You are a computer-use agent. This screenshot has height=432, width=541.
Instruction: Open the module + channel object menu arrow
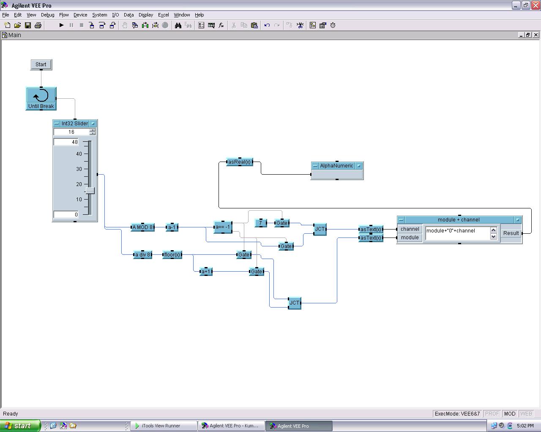tap(517, 220)
